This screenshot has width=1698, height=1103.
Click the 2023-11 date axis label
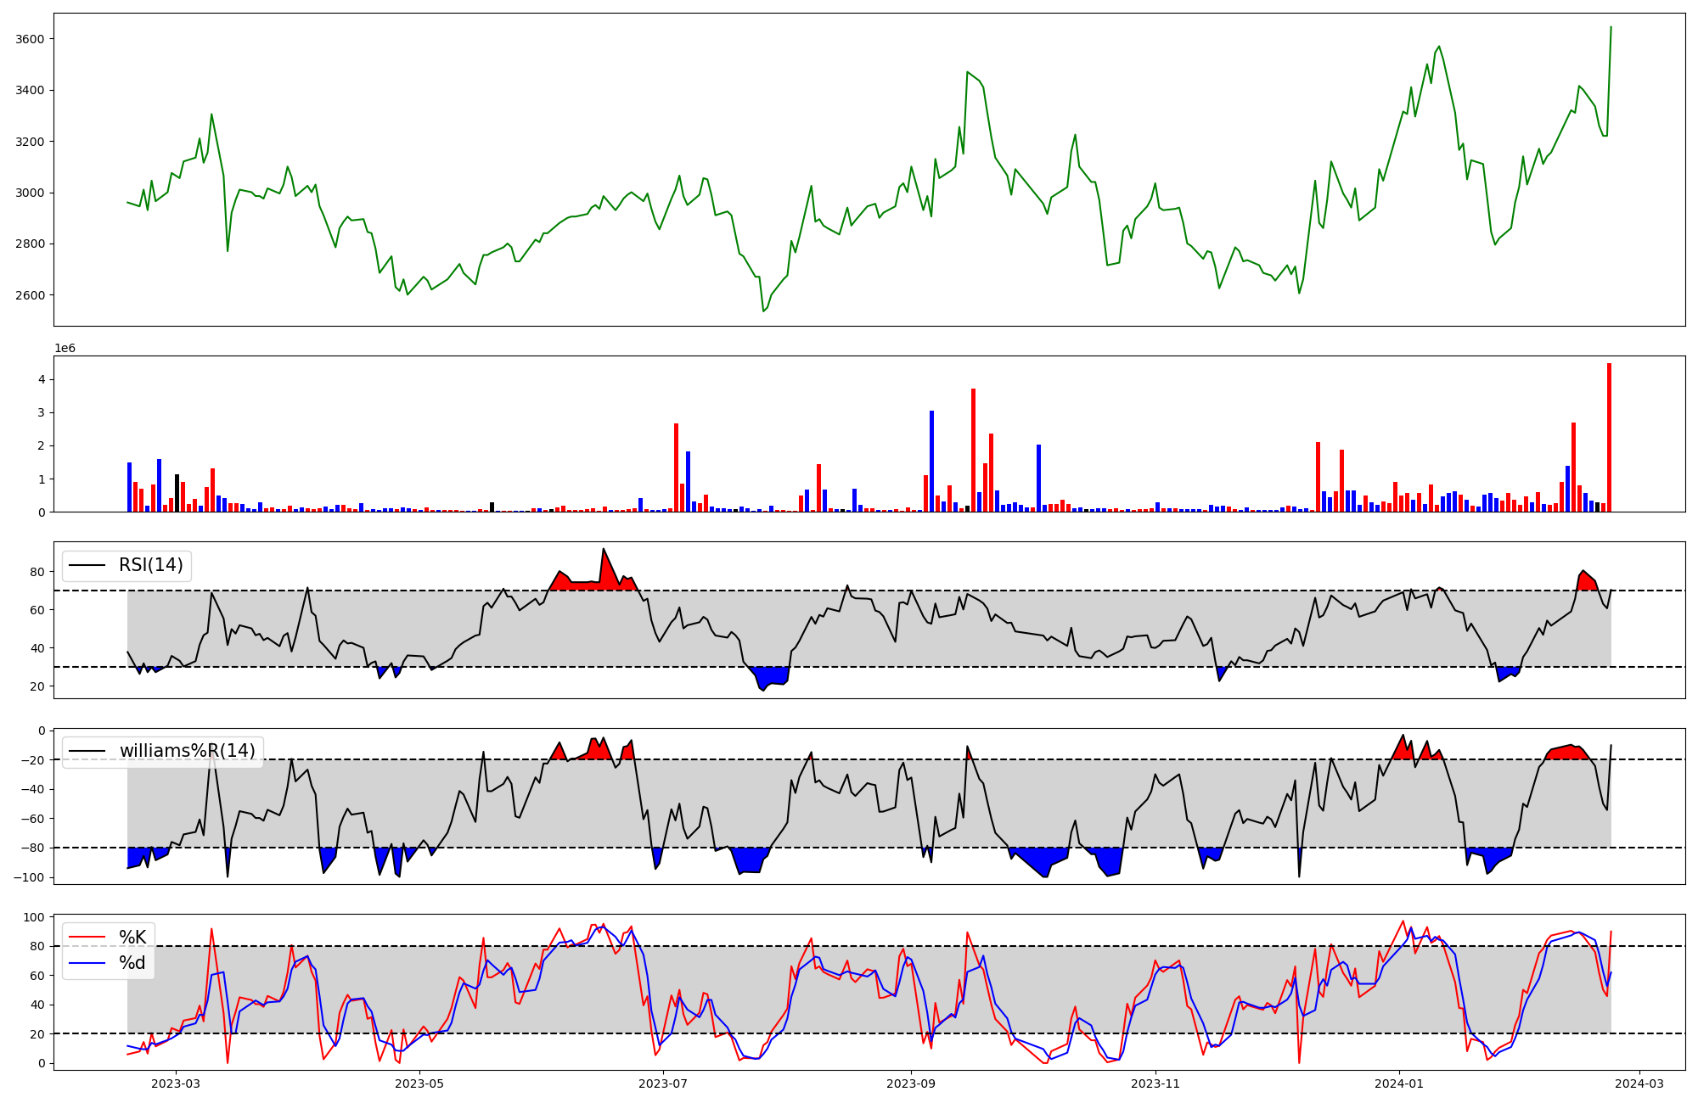pos(1155,1083)
